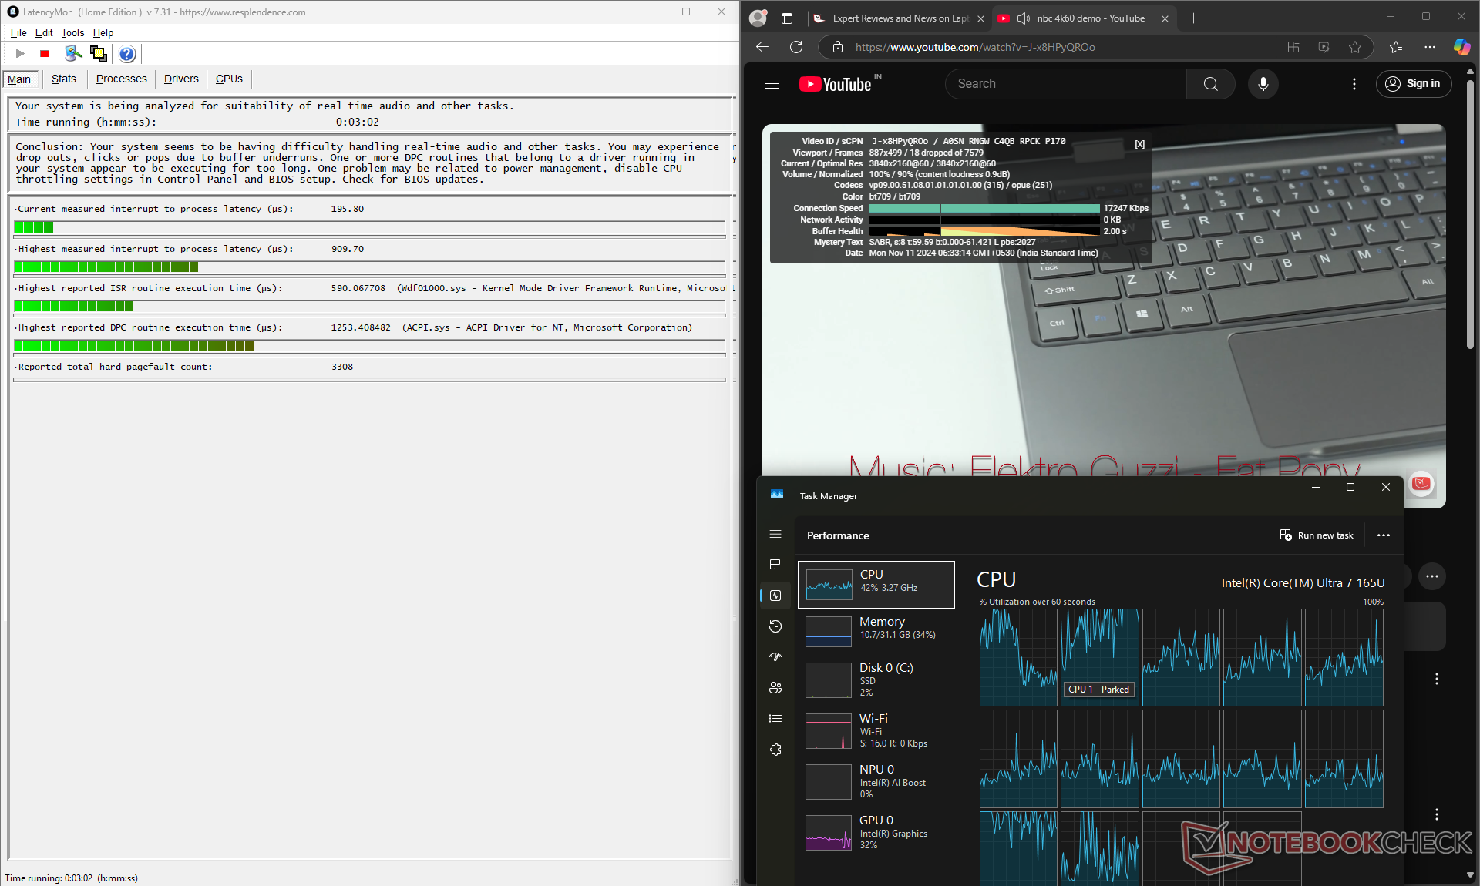Open the Users icon in Task Manager
Image resolution: width=1480 pixels, height=886 pixels.
click(775, 688)
